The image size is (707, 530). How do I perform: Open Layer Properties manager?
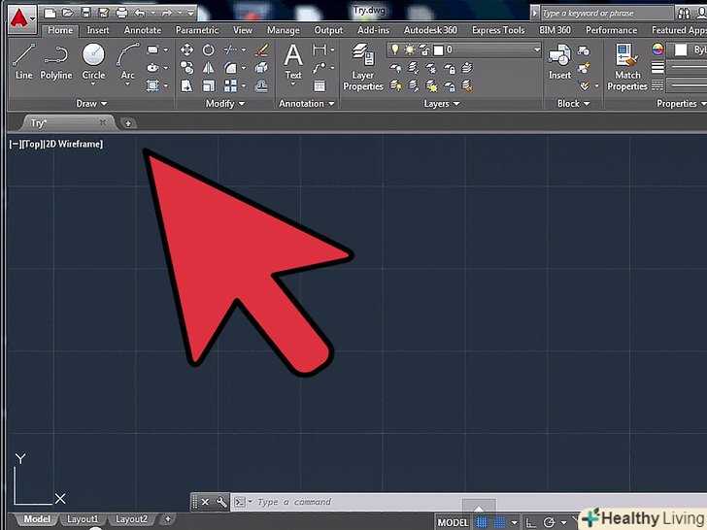point(363,66)
